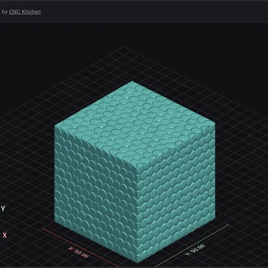
Task: Click the Y axis indicator label
Action: [3, 209]
